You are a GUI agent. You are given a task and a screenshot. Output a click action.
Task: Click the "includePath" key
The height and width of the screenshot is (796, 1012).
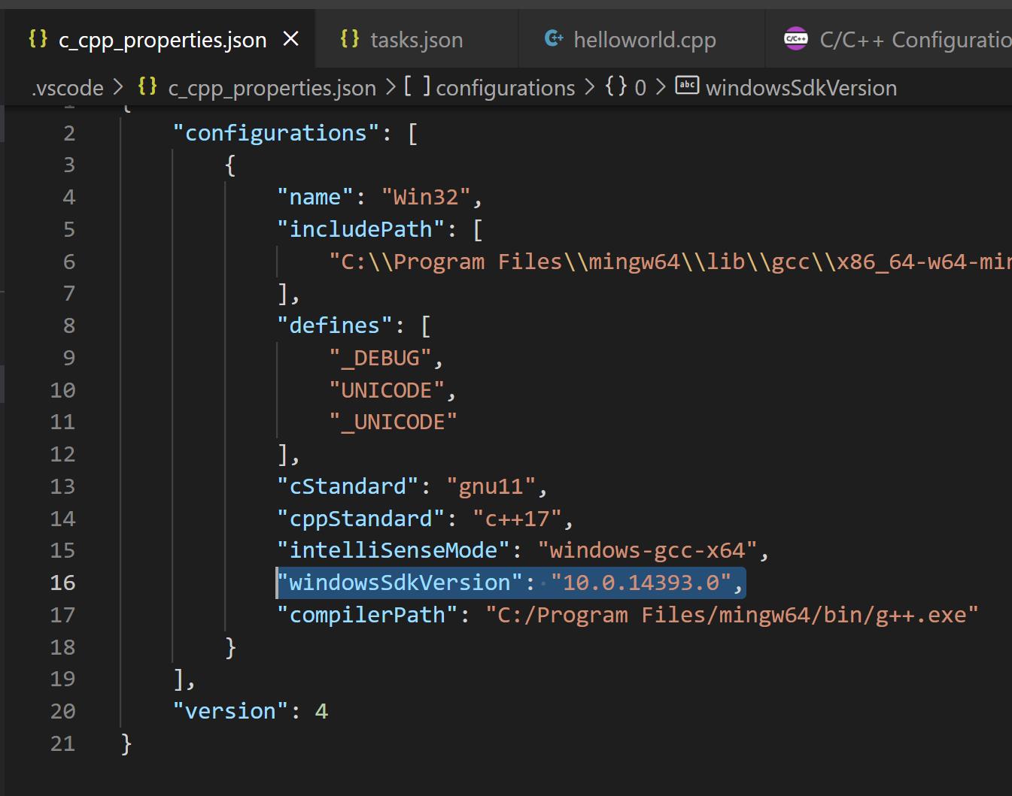(x=361, y=229)
